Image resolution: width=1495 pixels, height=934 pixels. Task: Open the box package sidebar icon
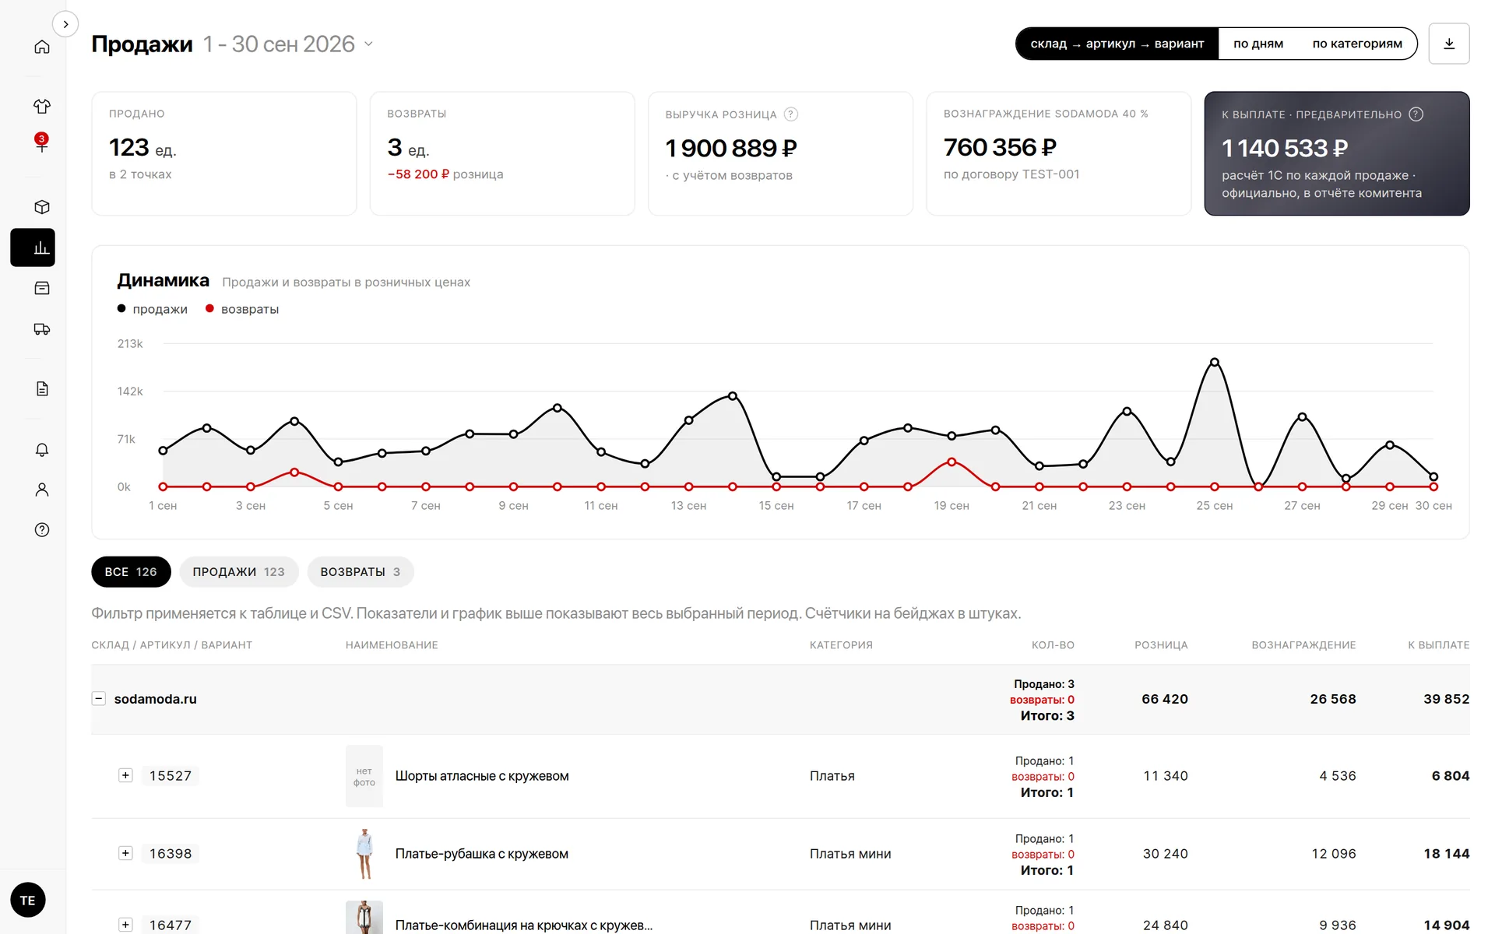(x=42, y=207)
